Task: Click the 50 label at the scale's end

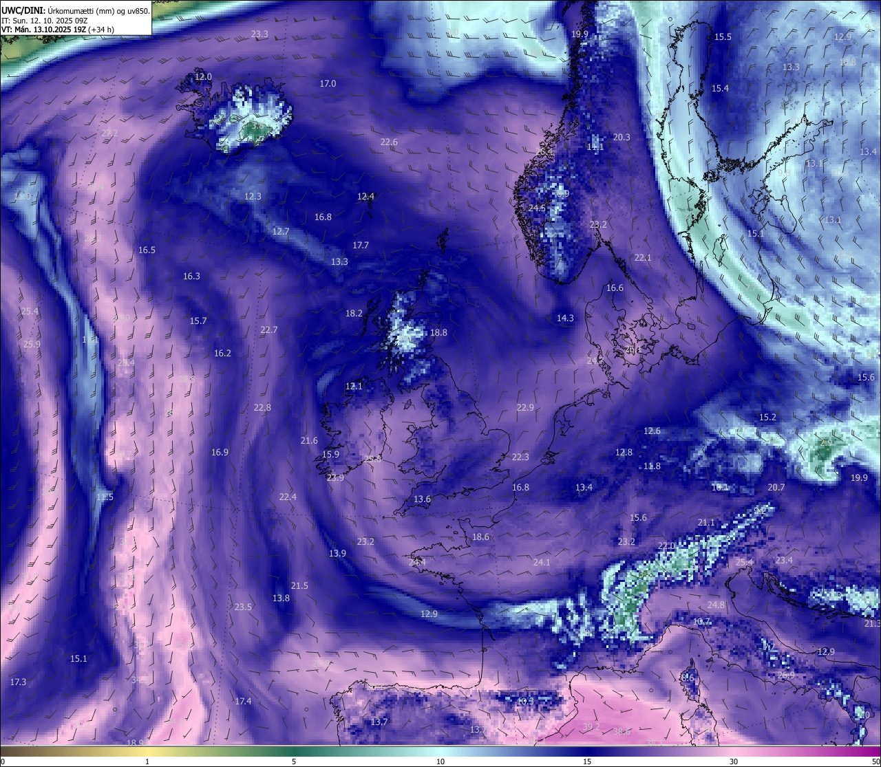Action: tap(875, 761)
